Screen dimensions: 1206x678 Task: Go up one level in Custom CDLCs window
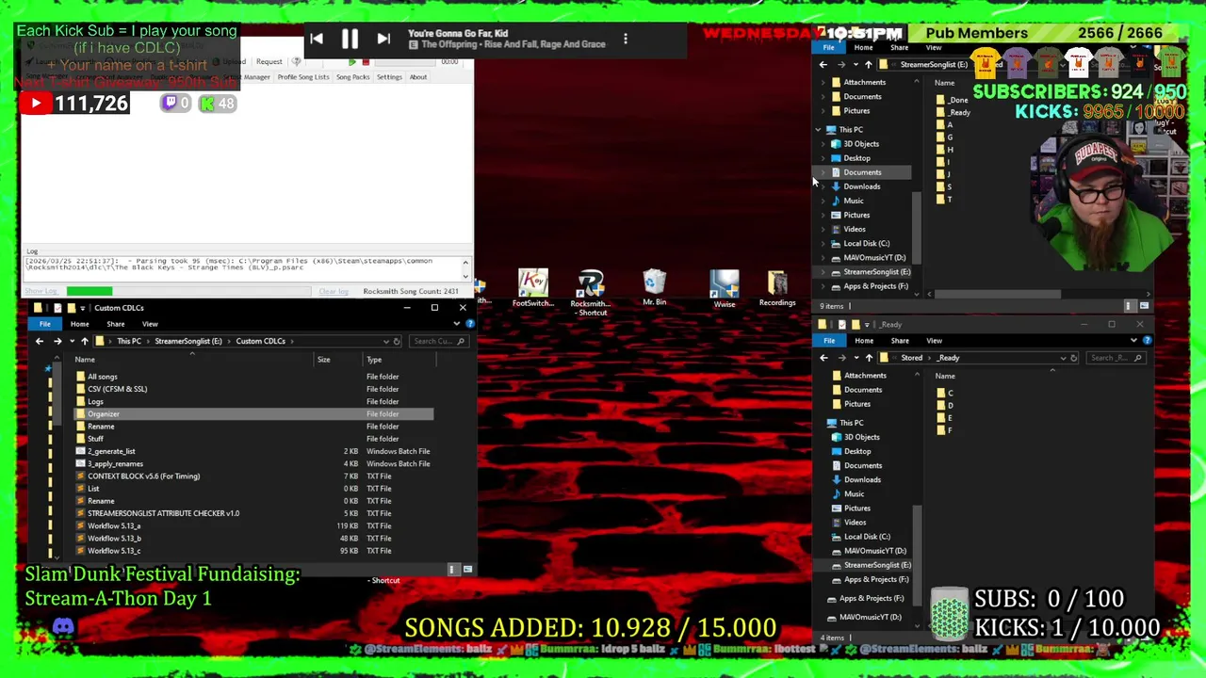(x=84, y=341)
